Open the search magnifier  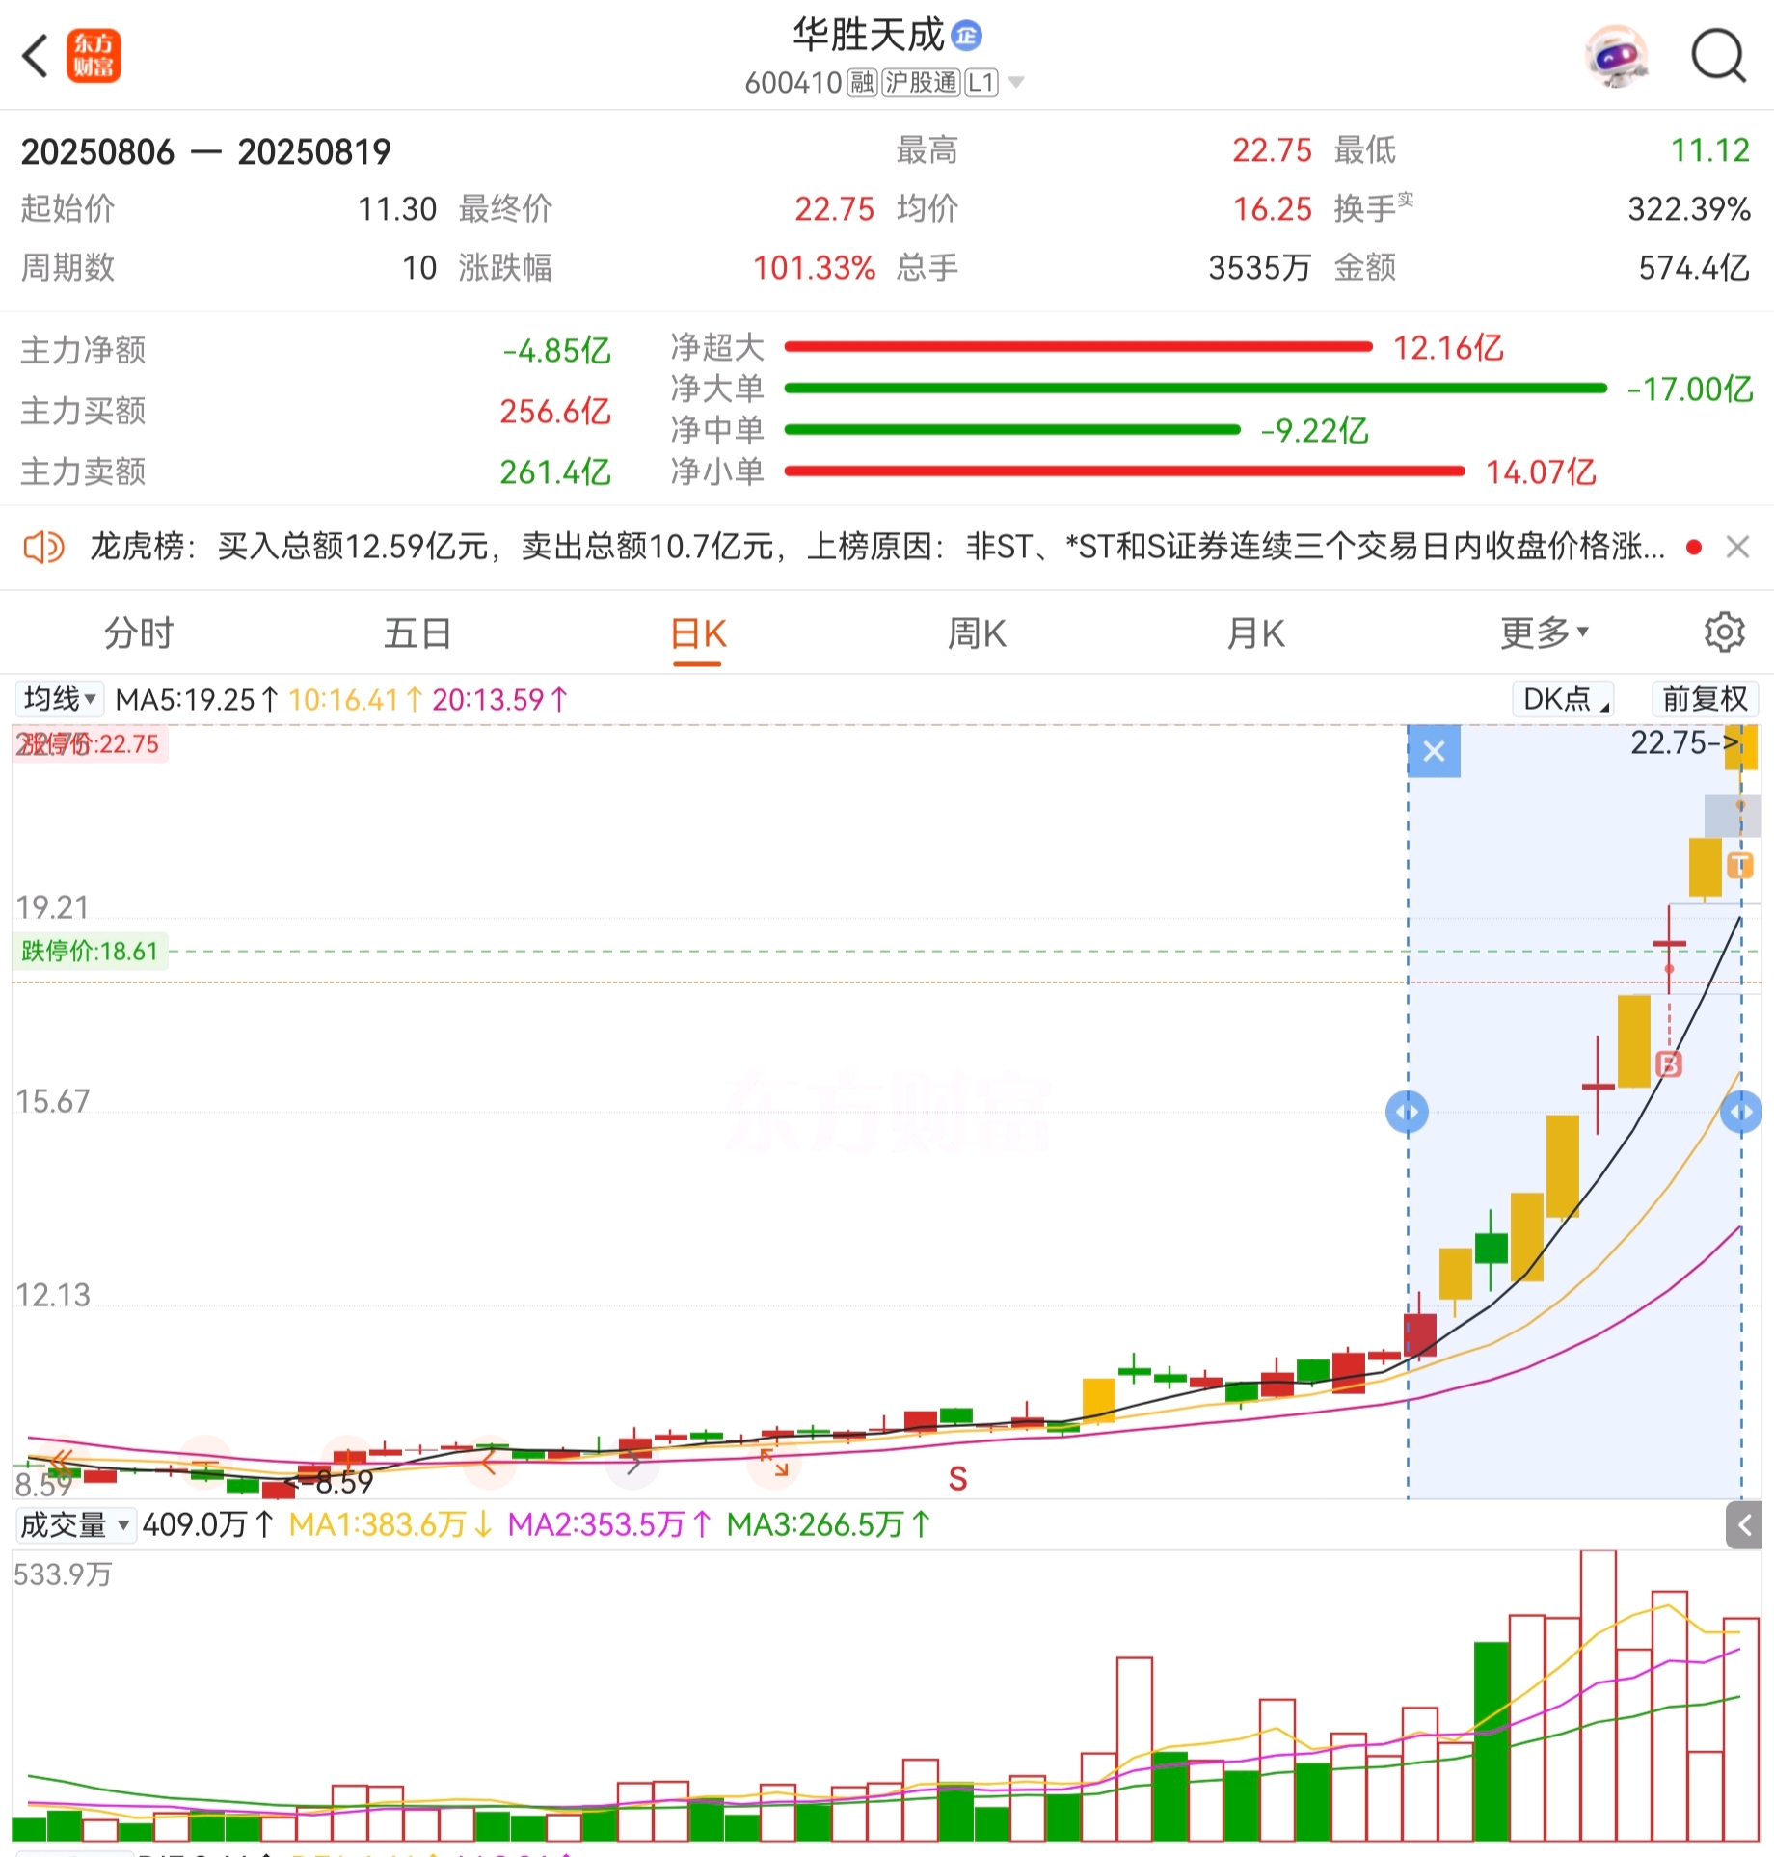point(1719,57)
